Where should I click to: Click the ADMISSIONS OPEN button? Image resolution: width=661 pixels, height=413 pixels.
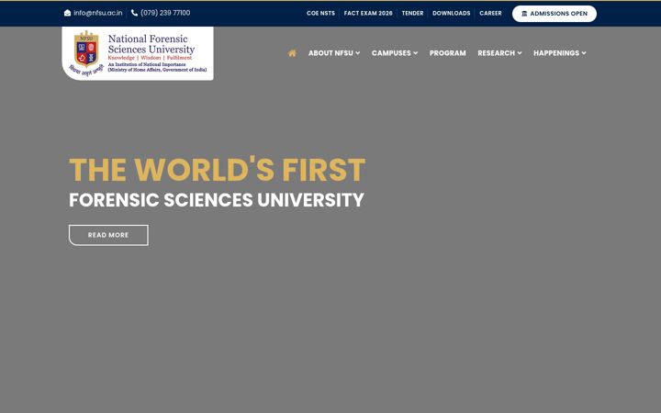[555, 14]
